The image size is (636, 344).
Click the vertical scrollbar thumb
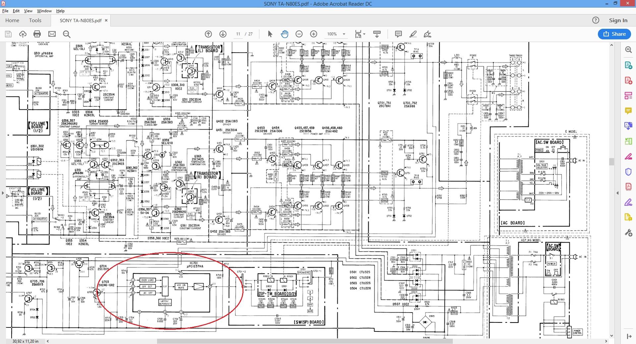click(x=611, y=162)
